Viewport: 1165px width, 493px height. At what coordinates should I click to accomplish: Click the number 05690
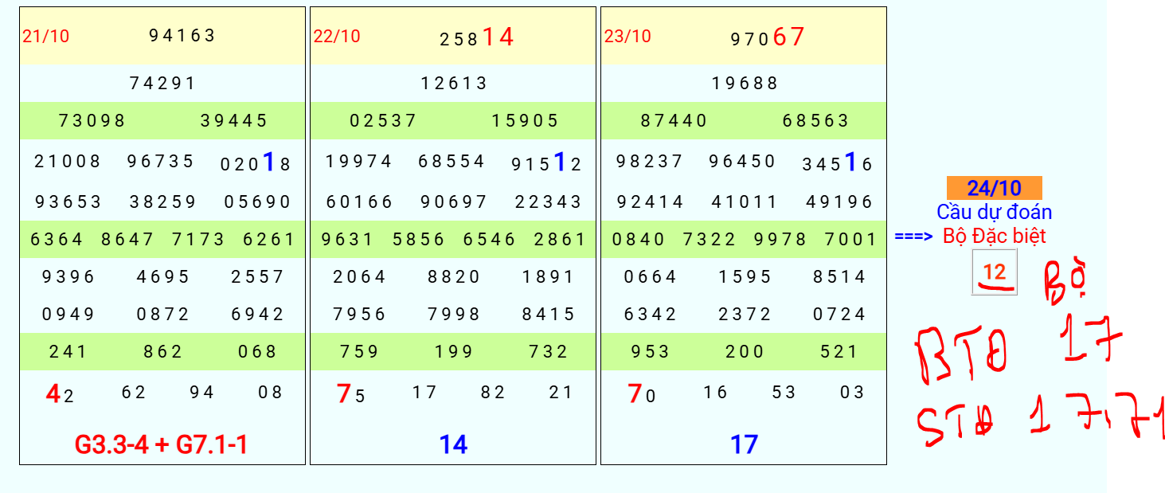point(258,202)
